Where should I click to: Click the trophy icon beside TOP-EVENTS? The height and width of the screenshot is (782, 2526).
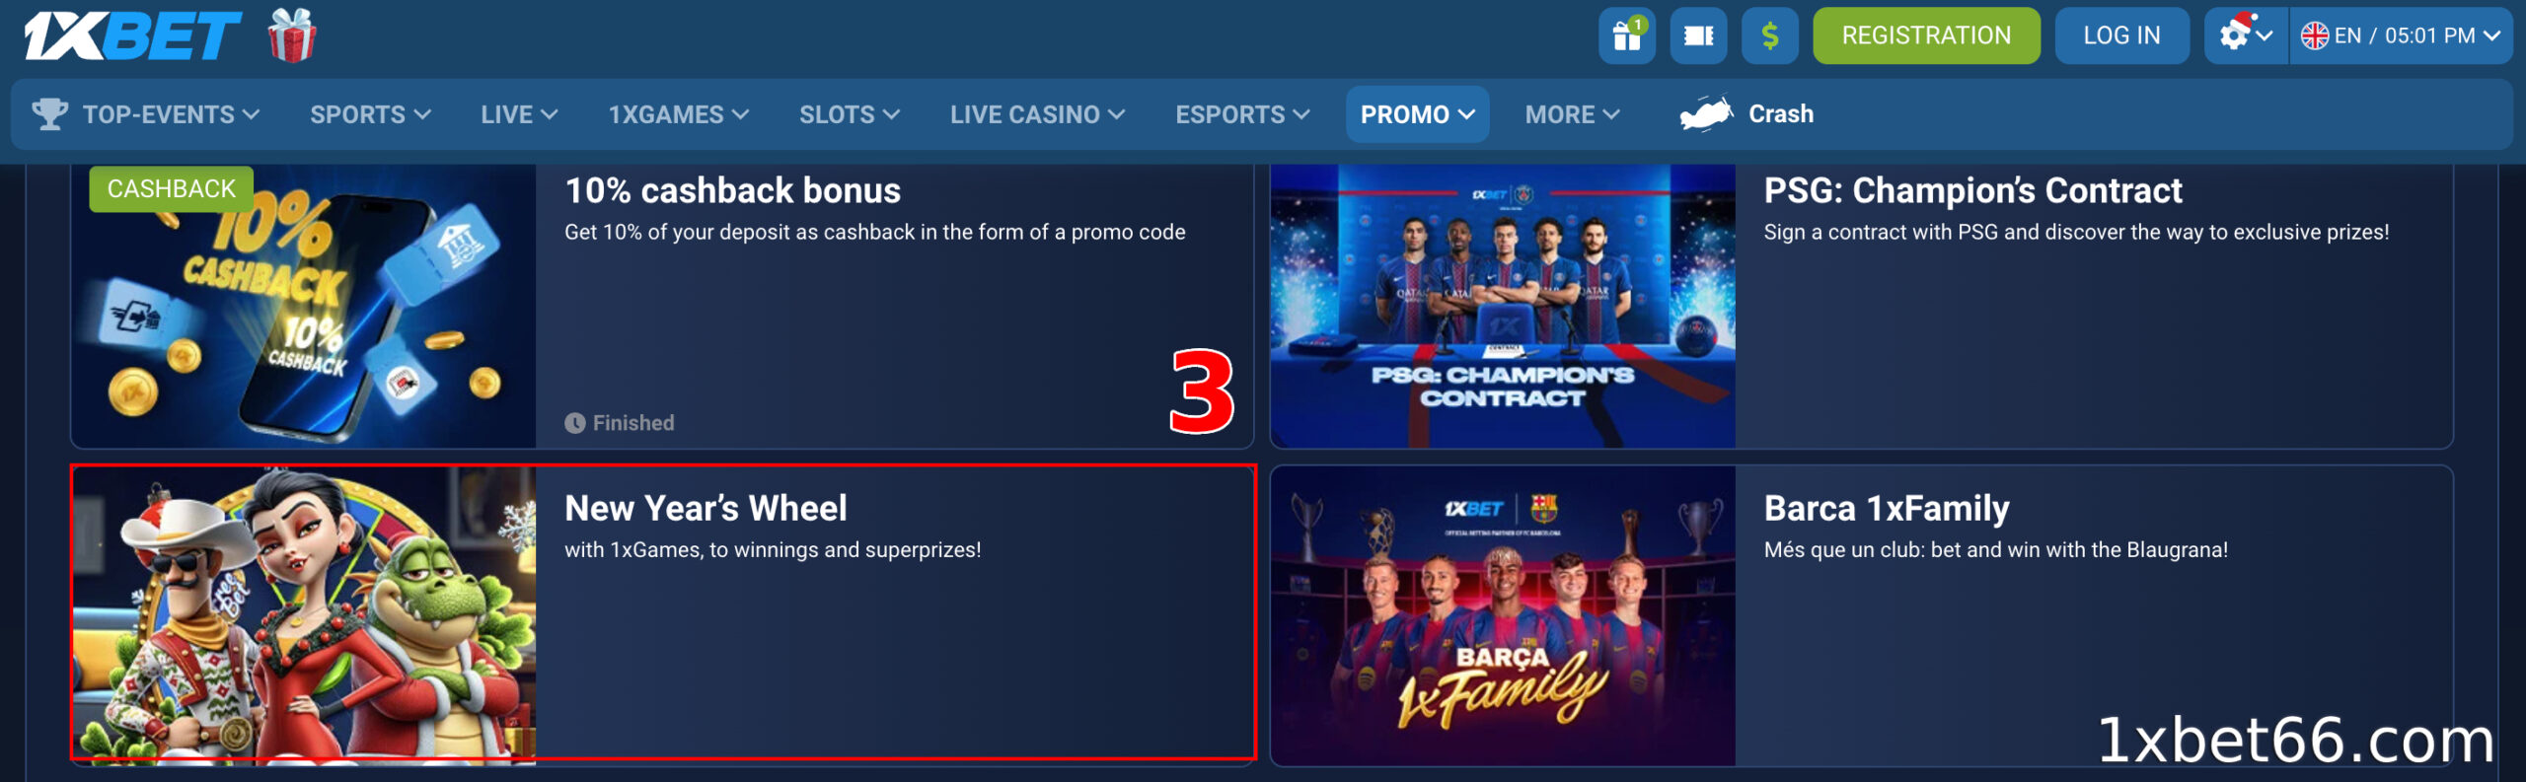[x=49, y=114]
